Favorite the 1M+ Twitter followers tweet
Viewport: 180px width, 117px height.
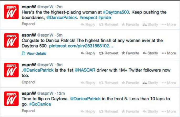(x=130, y=83)
